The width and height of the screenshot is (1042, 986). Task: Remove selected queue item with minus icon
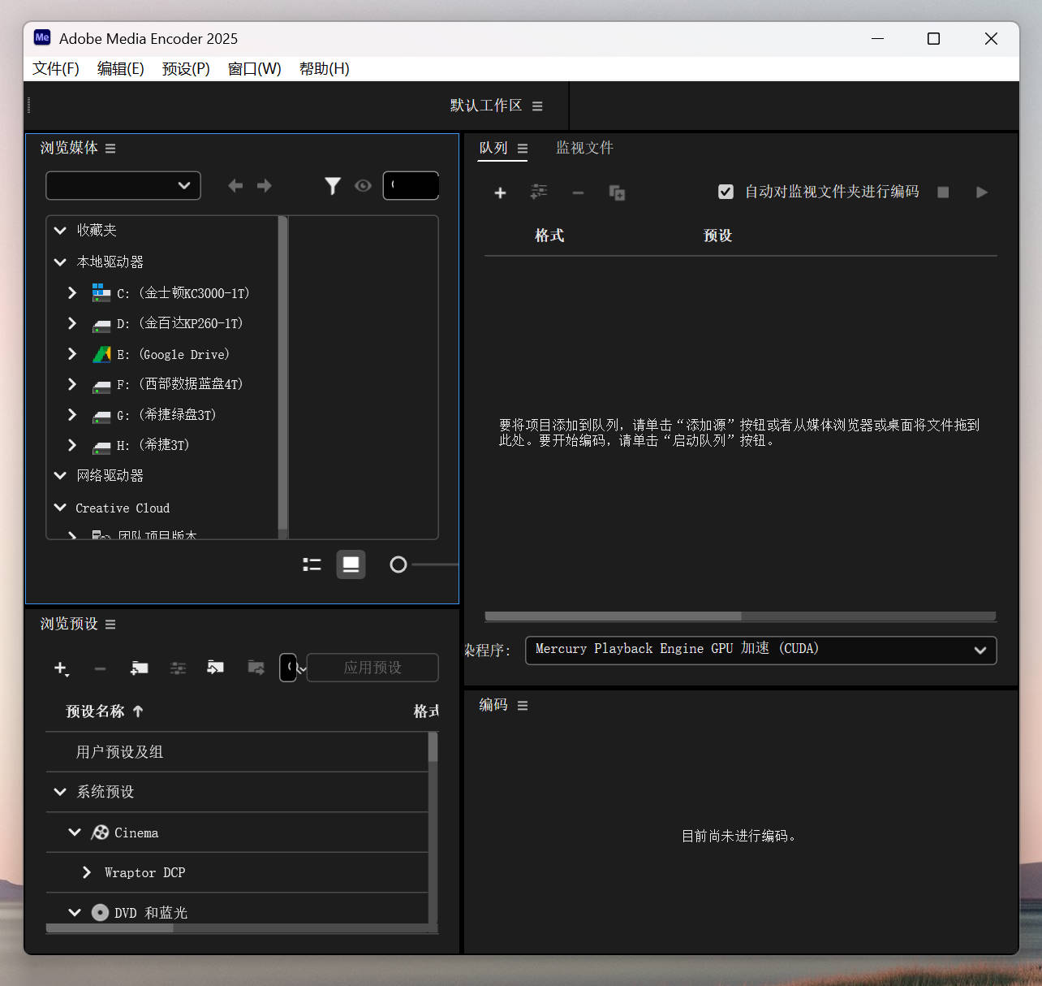[578, 192]
